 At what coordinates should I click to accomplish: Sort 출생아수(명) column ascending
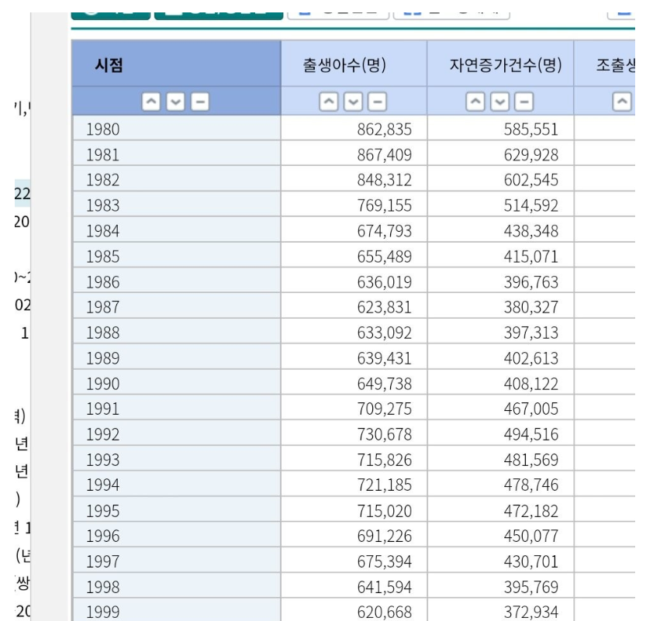pos(329,102)
